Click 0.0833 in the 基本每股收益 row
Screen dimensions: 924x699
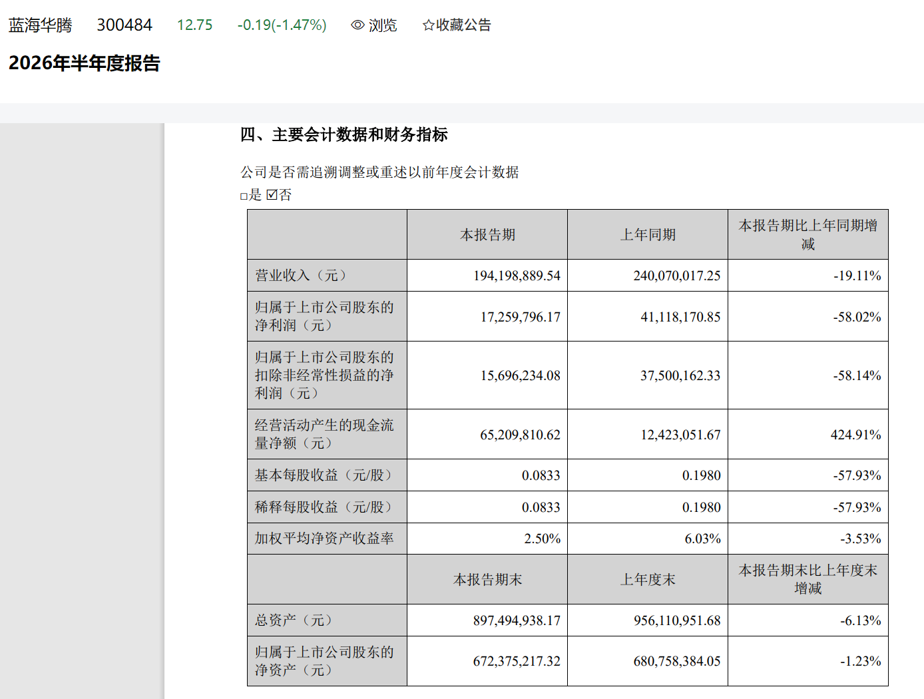tap(541, 475)
